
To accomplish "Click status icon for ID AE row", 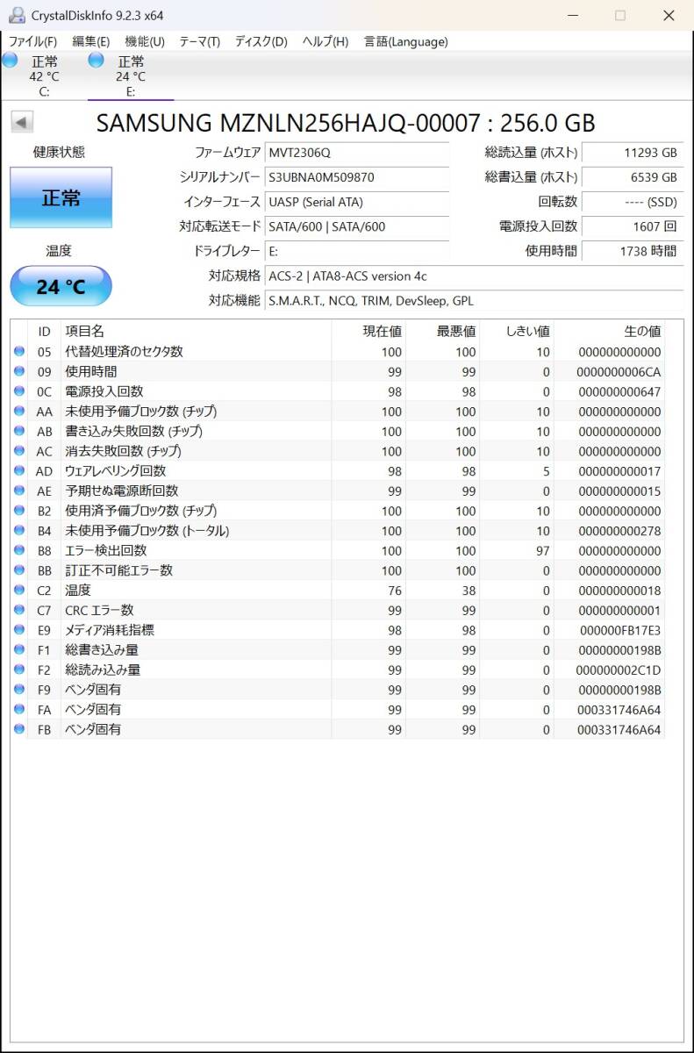I will point(19,491).
